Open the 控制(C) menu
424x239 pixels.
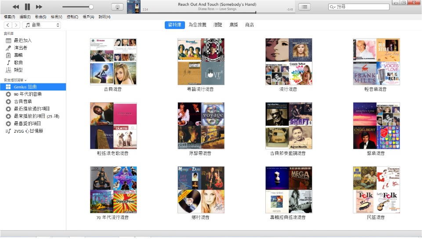72,17
